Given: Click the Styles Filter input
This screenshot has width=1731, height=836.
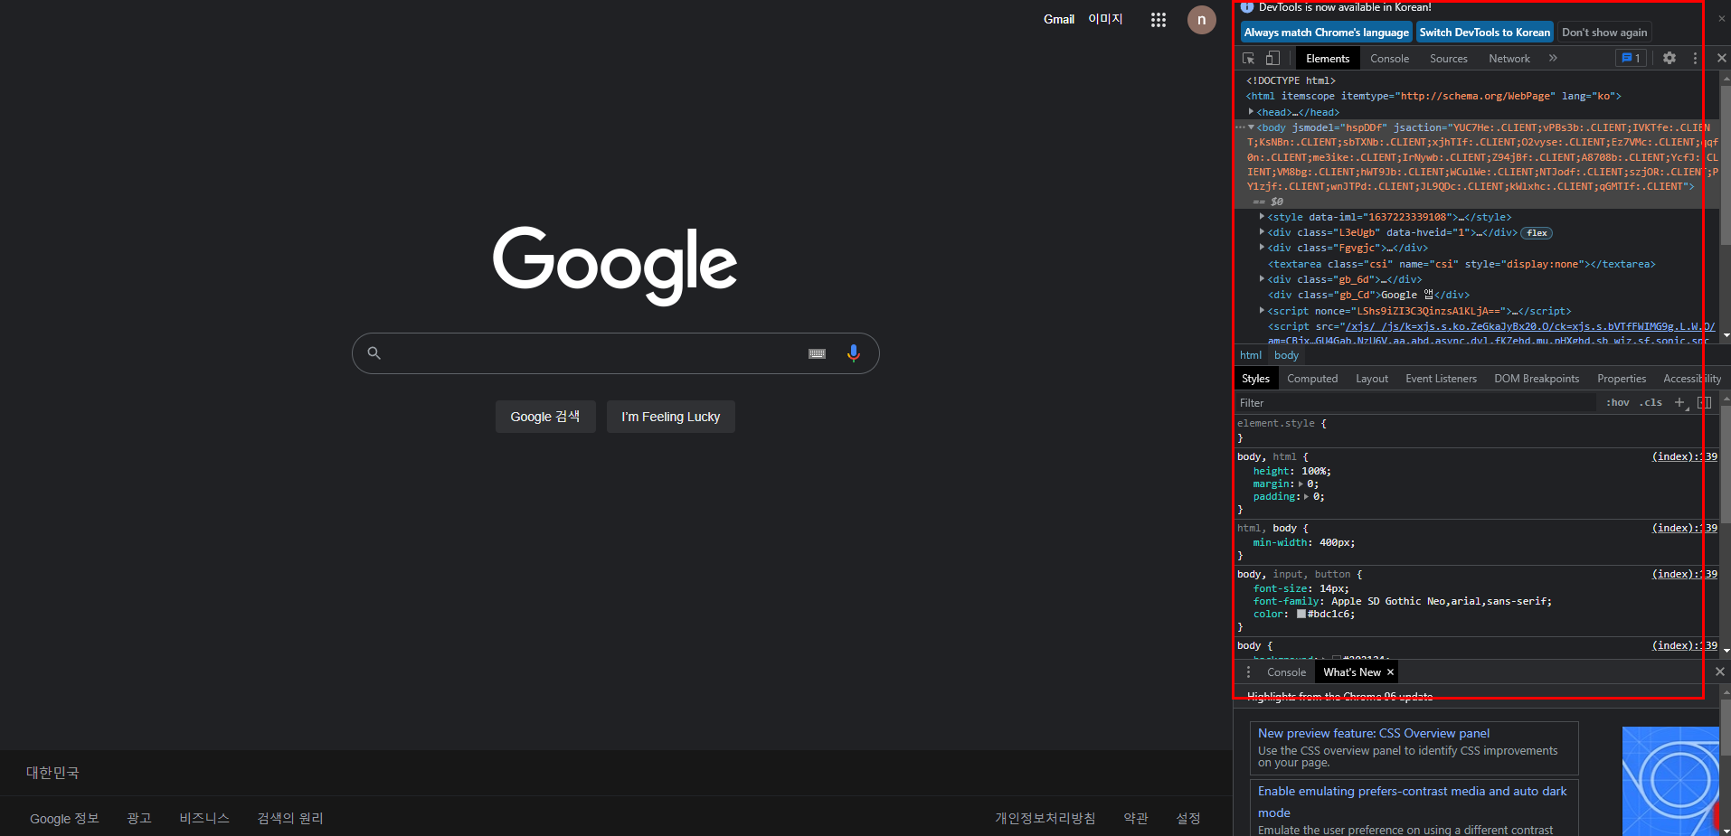Looking at the screenshot, I should coord(1415,402).
